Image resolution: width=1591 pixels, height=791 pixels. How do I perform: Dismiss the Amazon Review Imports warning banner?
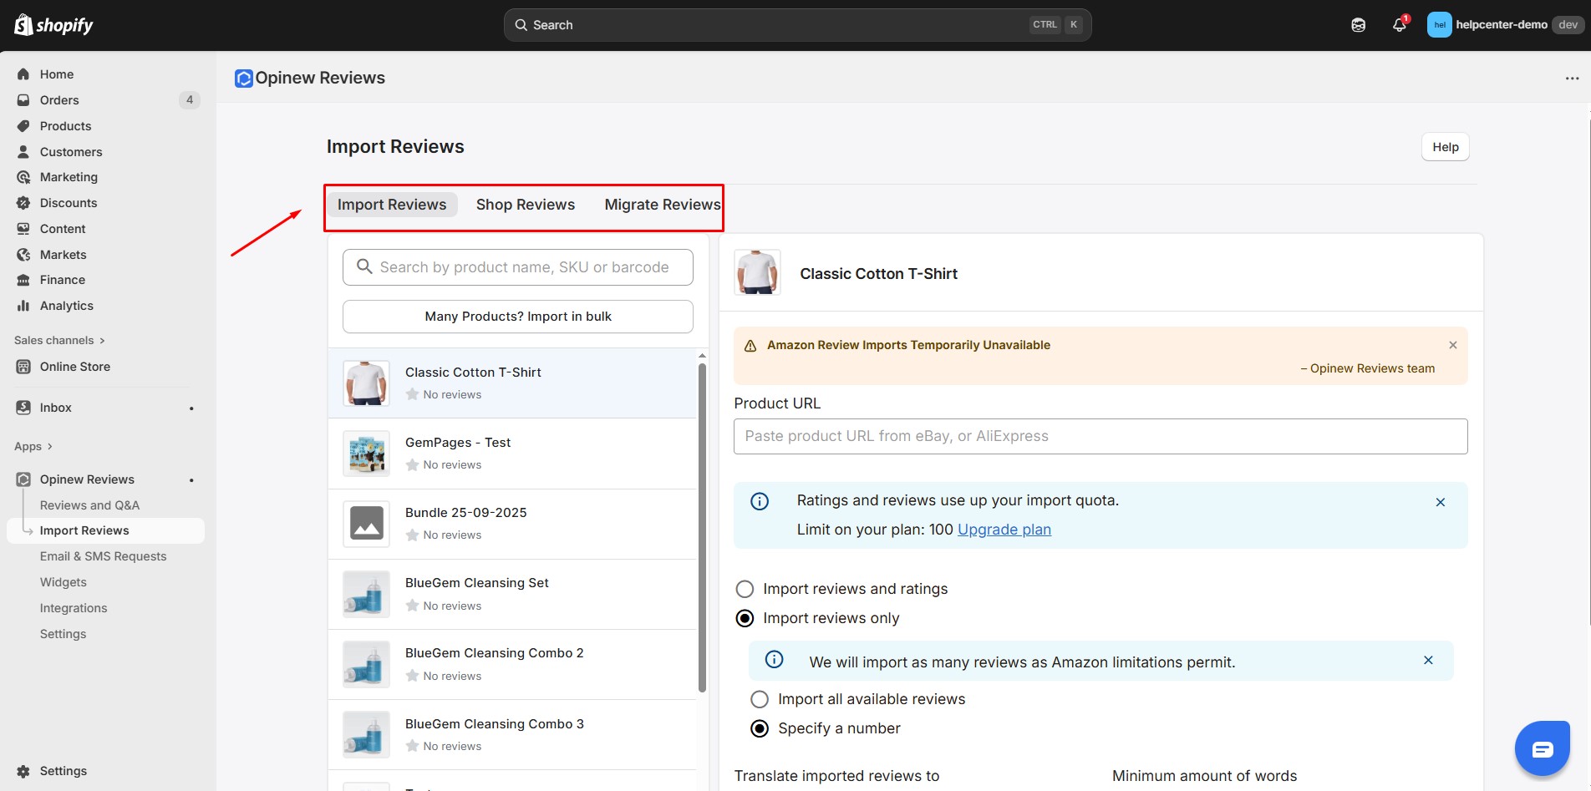click(1452, 345)
